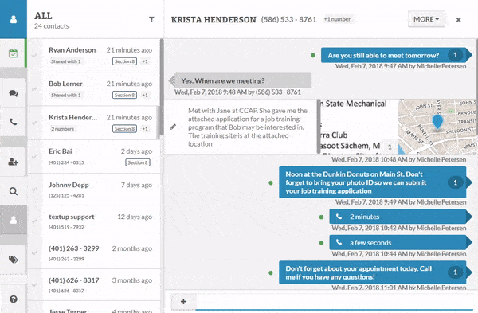Viewport: 478px width, 313px height.
Task: Click the note text about Jane at CCAP
Action: (248, 127)
